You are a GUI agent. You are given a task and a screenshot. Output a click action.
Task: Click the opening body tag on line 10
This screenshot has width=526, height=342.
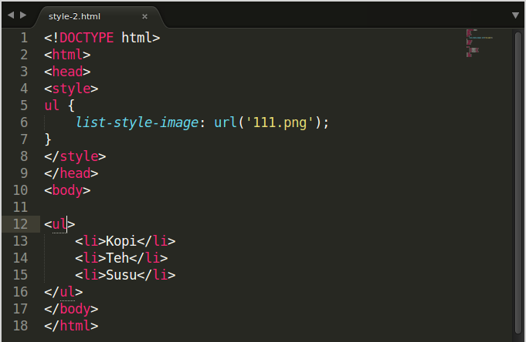[x=67, y=190]
